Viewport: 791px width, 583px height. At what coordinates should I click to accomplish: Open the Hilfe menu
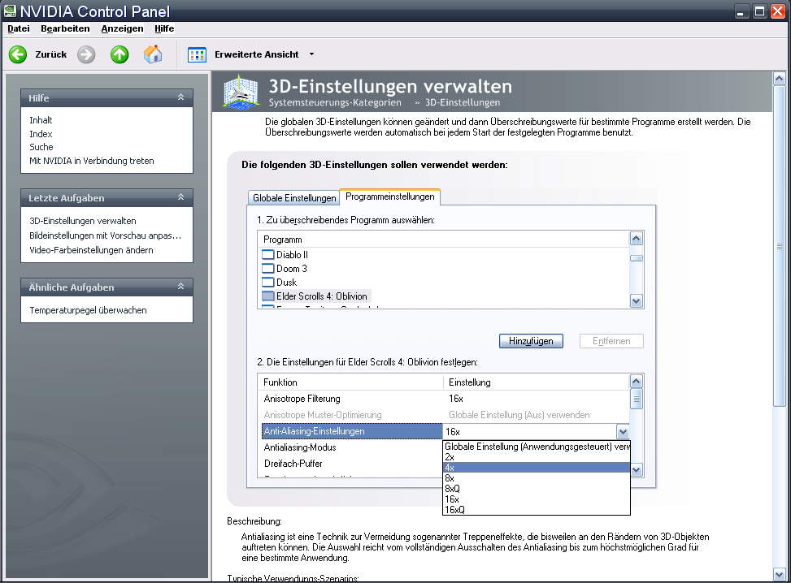tap(164, 28)
